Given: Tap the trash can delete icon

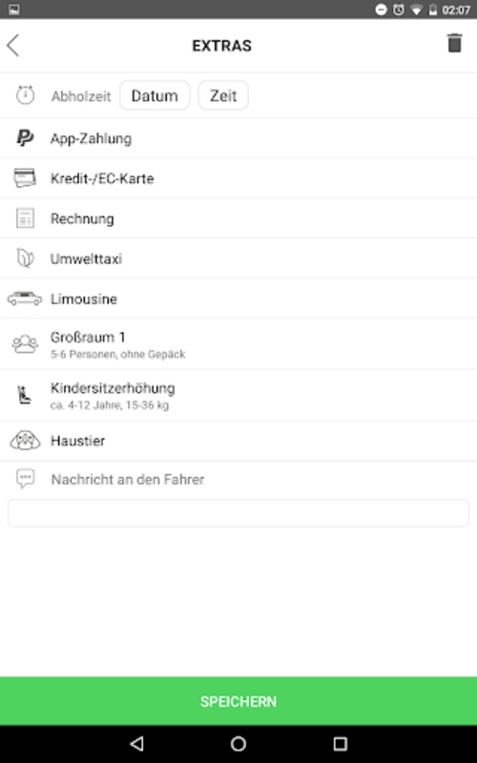Looking at the screenshot, I should [454, 43].
